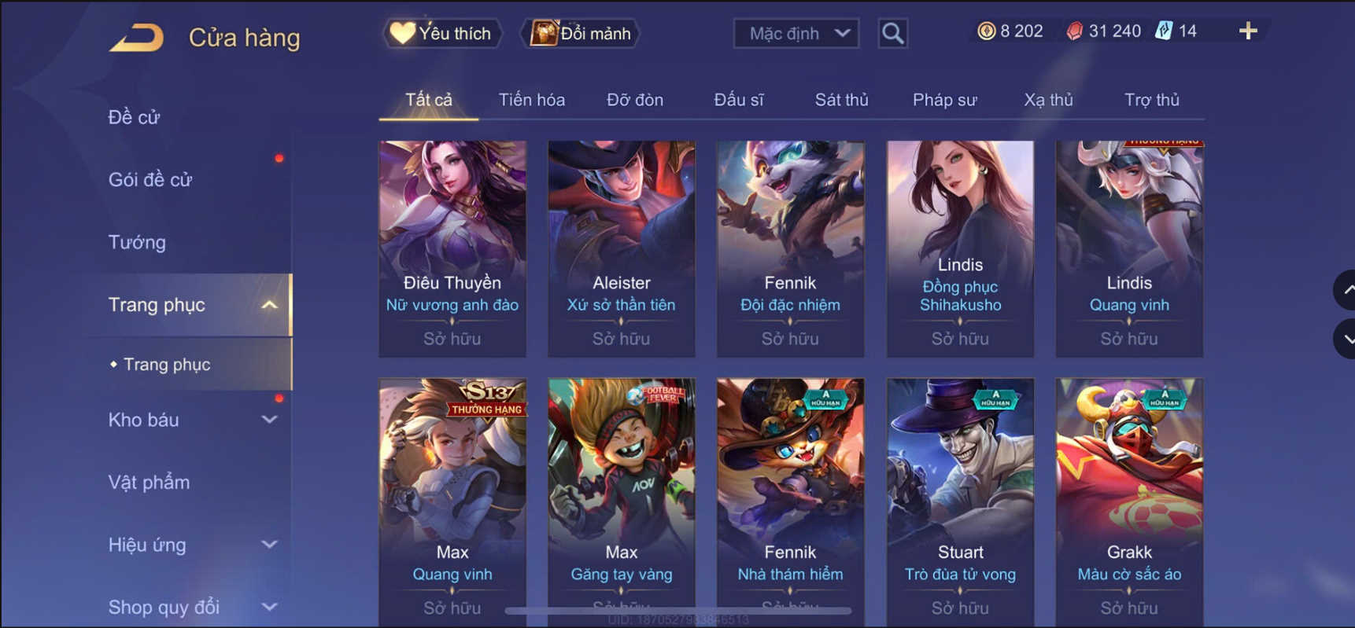Open the search magnifier icon
This screenshot has height=628, width=1355.
[x=892, y=33]
